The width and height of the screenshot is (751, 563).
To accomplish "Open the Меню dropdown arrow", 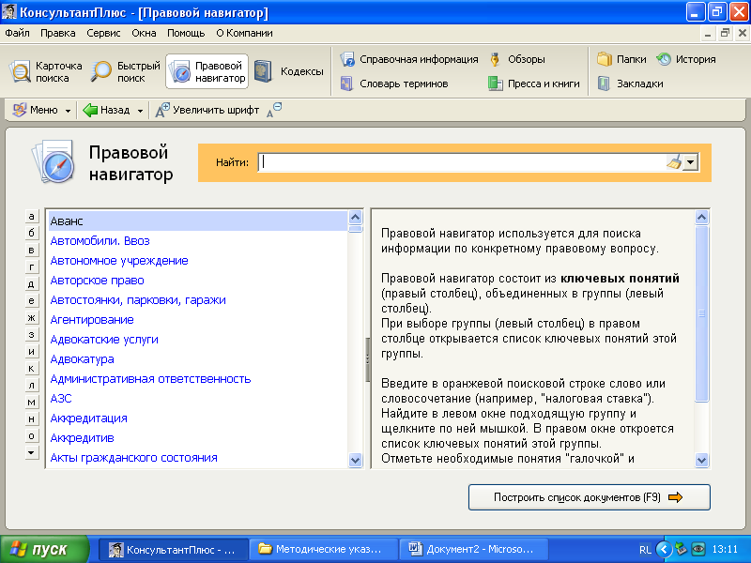I will 68,111.
